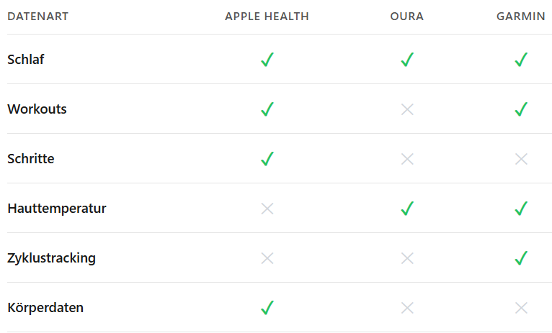Viewport: 552px width, 333px height.
Task: Click the Workouts cross under Oura
Action: point(407,109)
